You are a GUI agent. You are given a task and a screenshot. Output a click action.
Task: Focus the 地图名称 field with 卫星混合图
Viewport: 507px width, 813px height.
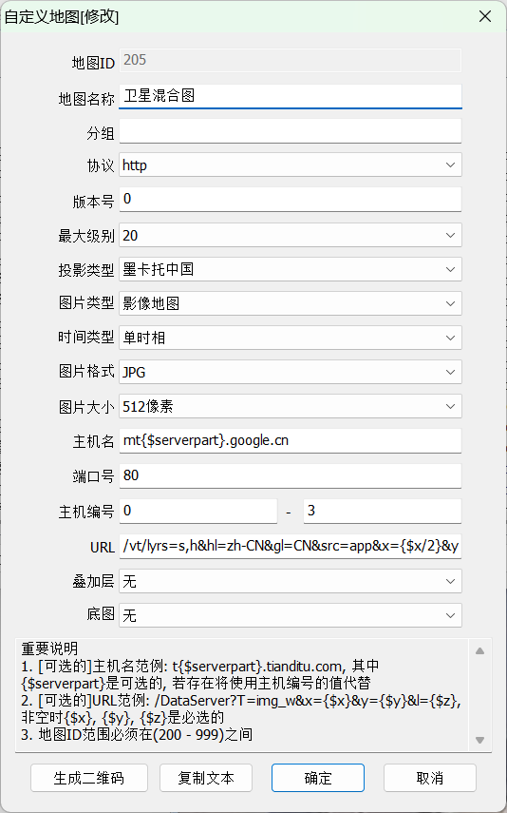click(290, 96)
